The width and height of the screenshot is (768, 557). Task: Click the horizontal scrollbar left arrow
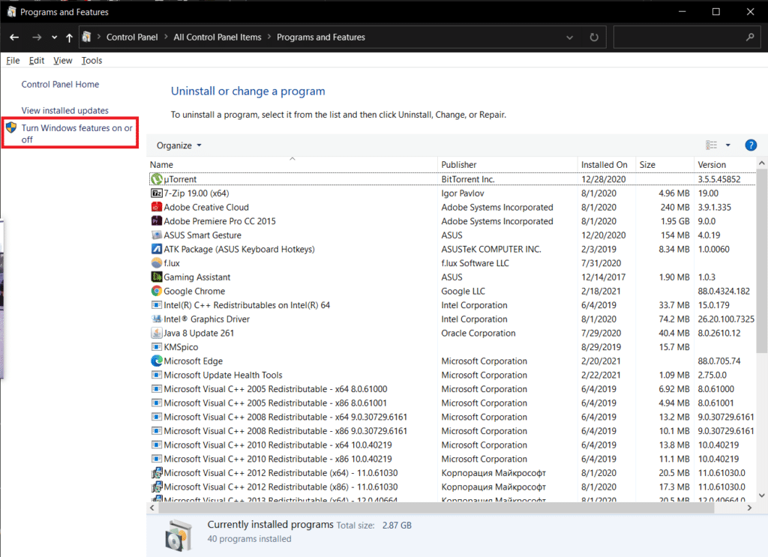click(x=152, y=508)
